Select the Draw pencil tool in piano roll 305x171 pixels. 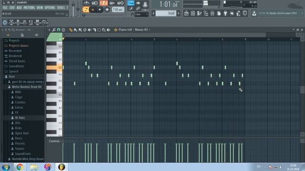click(71, 29)
